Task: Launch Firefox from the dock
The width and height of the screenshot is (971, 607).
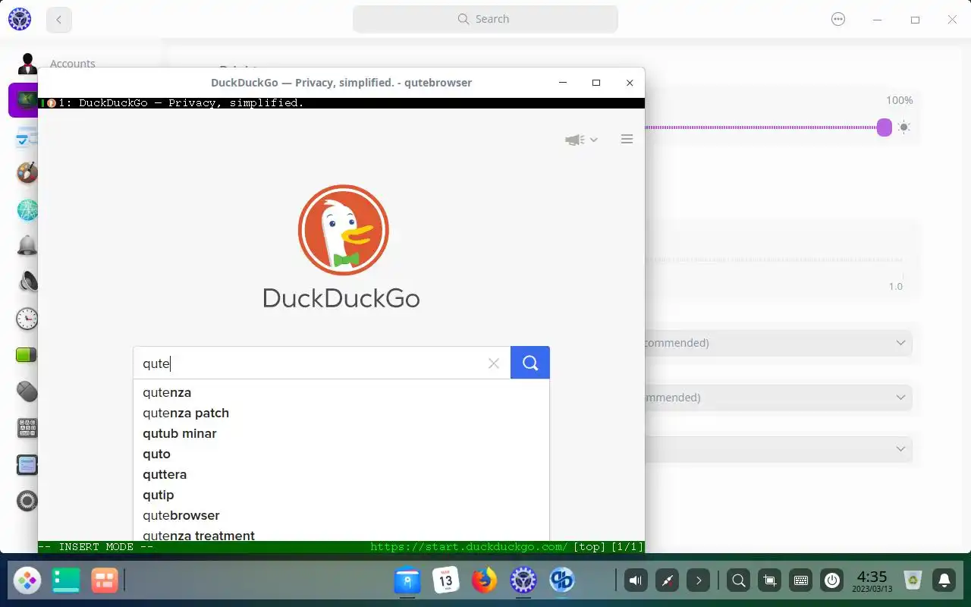Action: (484, 581)
